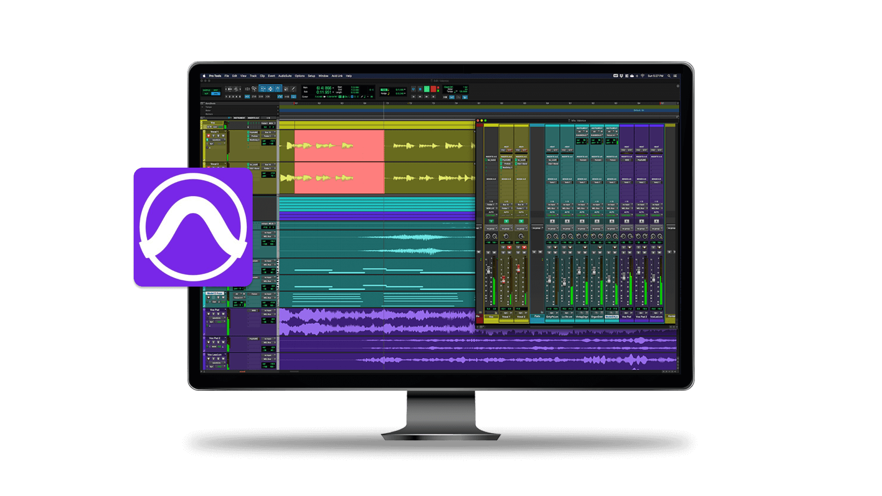Open the Track menu

[x=253, y=76]
